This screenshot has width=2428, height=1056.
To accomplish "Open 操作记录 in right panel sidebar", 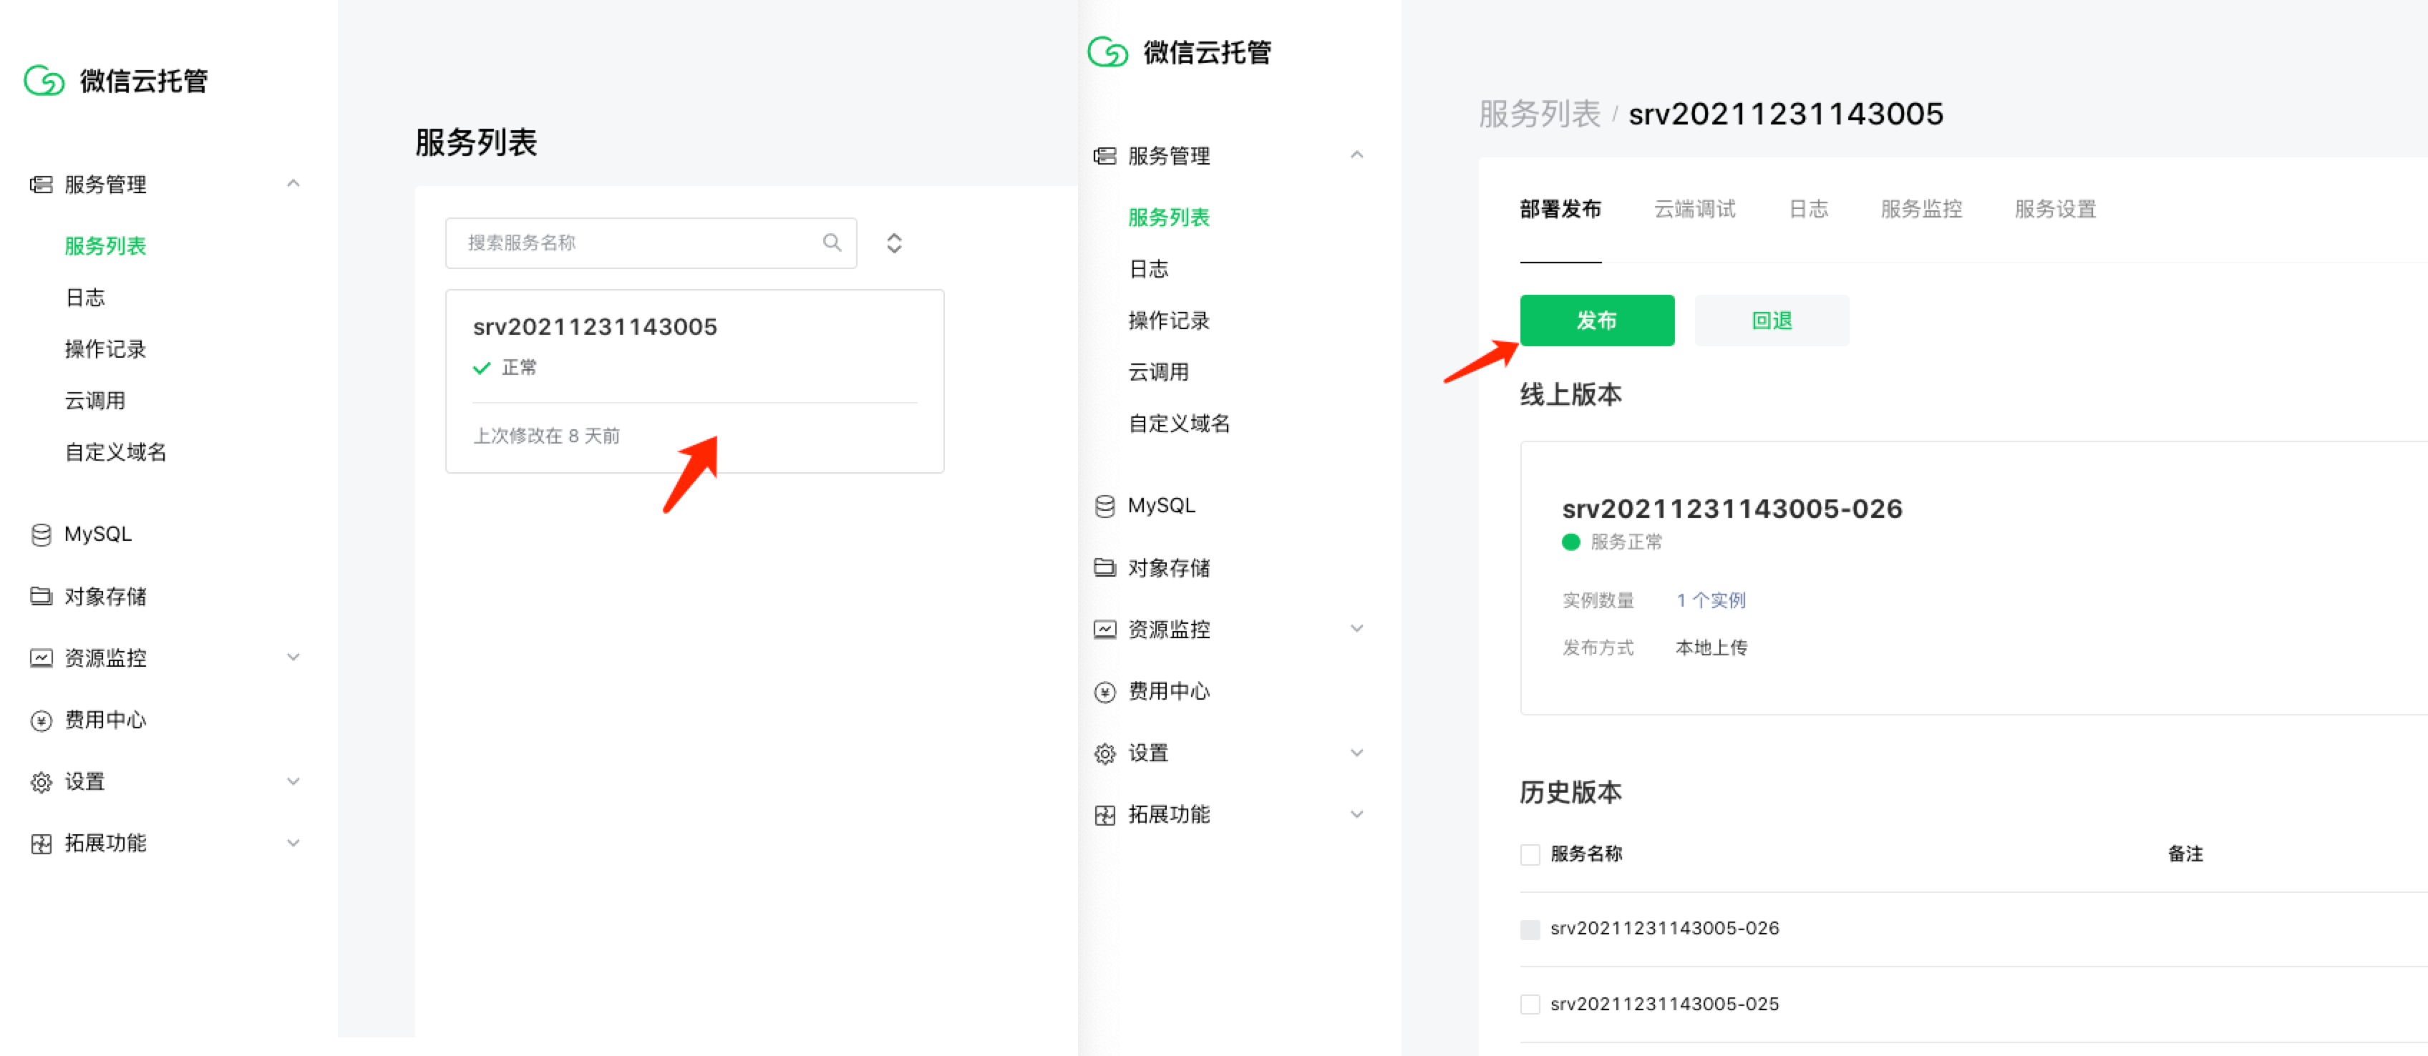I will pos(1169,321).
